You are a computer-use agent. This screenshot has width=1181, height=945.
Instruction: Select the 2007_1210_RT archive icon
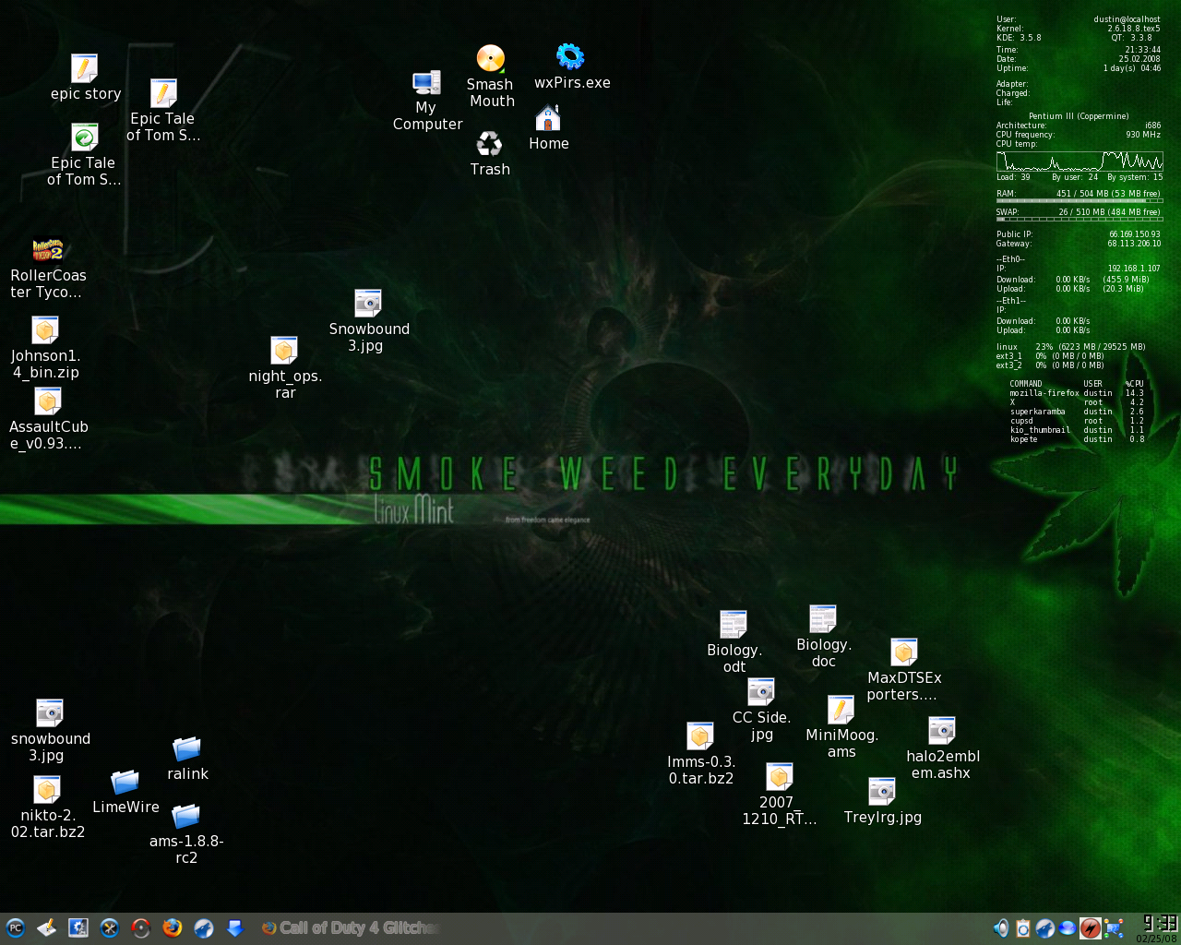point(780,777)
